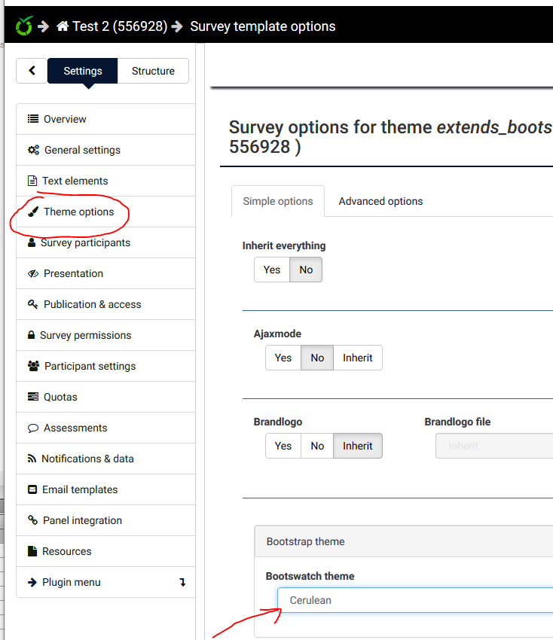Image resolution: width=553 pixels, height=640 pixels.
Task: Click the Presentation eye-slash icon
Action: 33,273
